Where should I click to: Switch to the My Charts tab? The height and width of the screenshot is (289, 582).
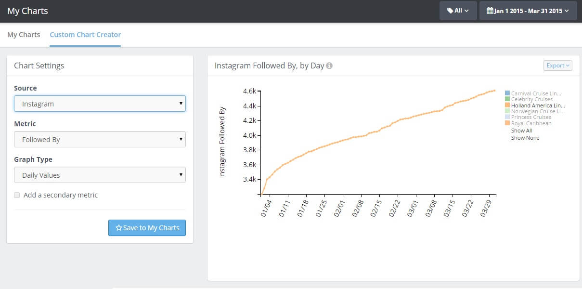pyautogui.click(x=24, y=35)
